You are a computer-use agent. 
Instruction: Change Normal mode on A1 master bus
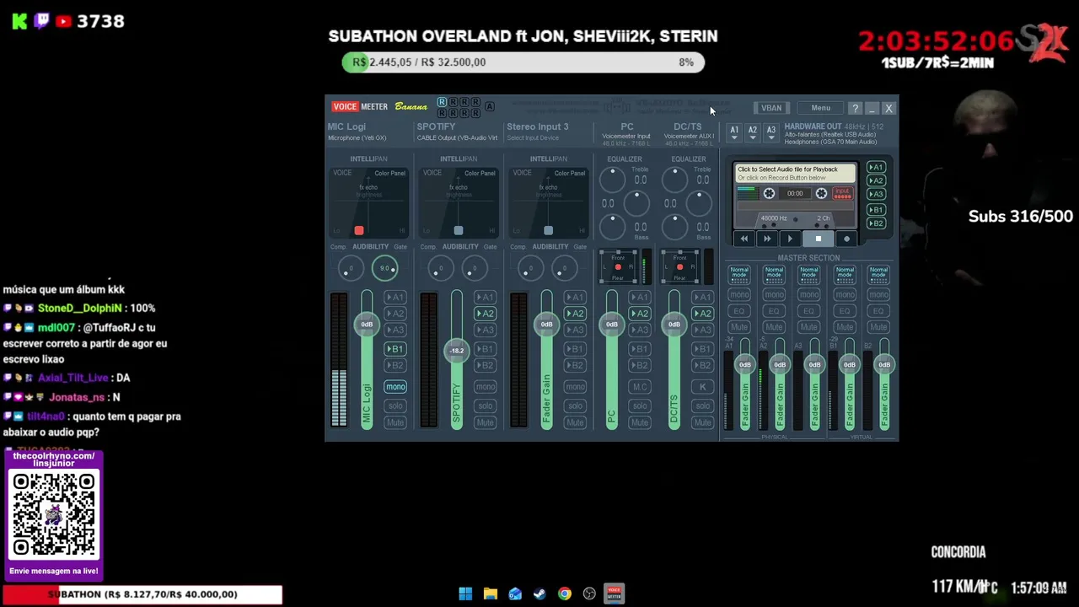pyautogui.click(x=739, y=273)
